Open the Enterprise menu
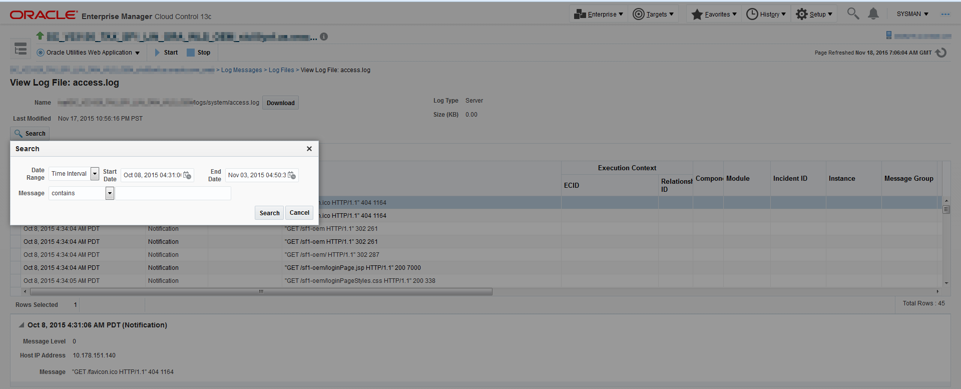 [599, 14]
